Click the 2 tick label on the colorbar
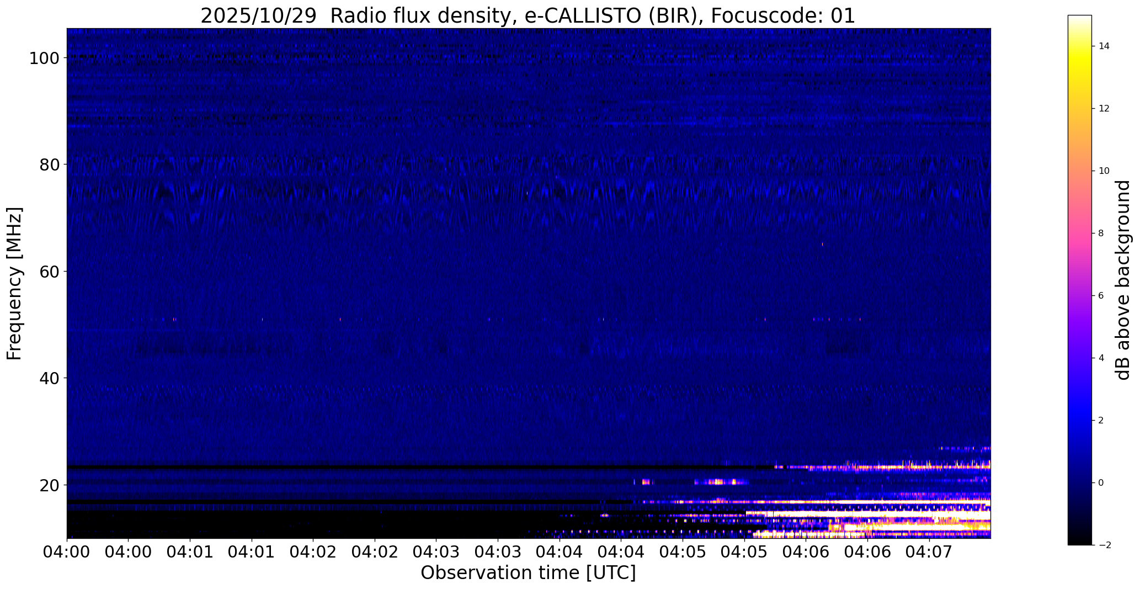 [x=1101, y=420]
